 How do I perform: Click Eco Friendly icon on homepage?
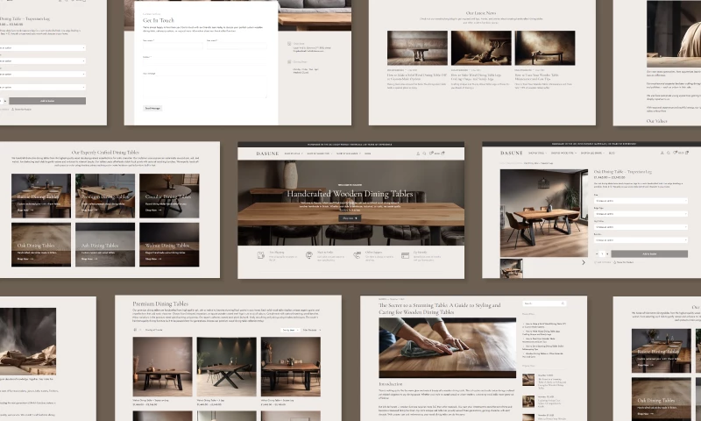pyautogui.click(x=405, y=255)
